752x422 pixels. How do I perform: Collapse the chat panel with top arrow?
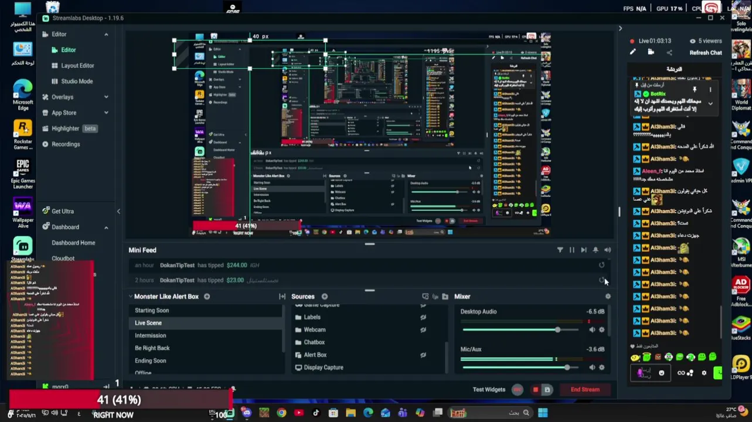pos(620,28)
